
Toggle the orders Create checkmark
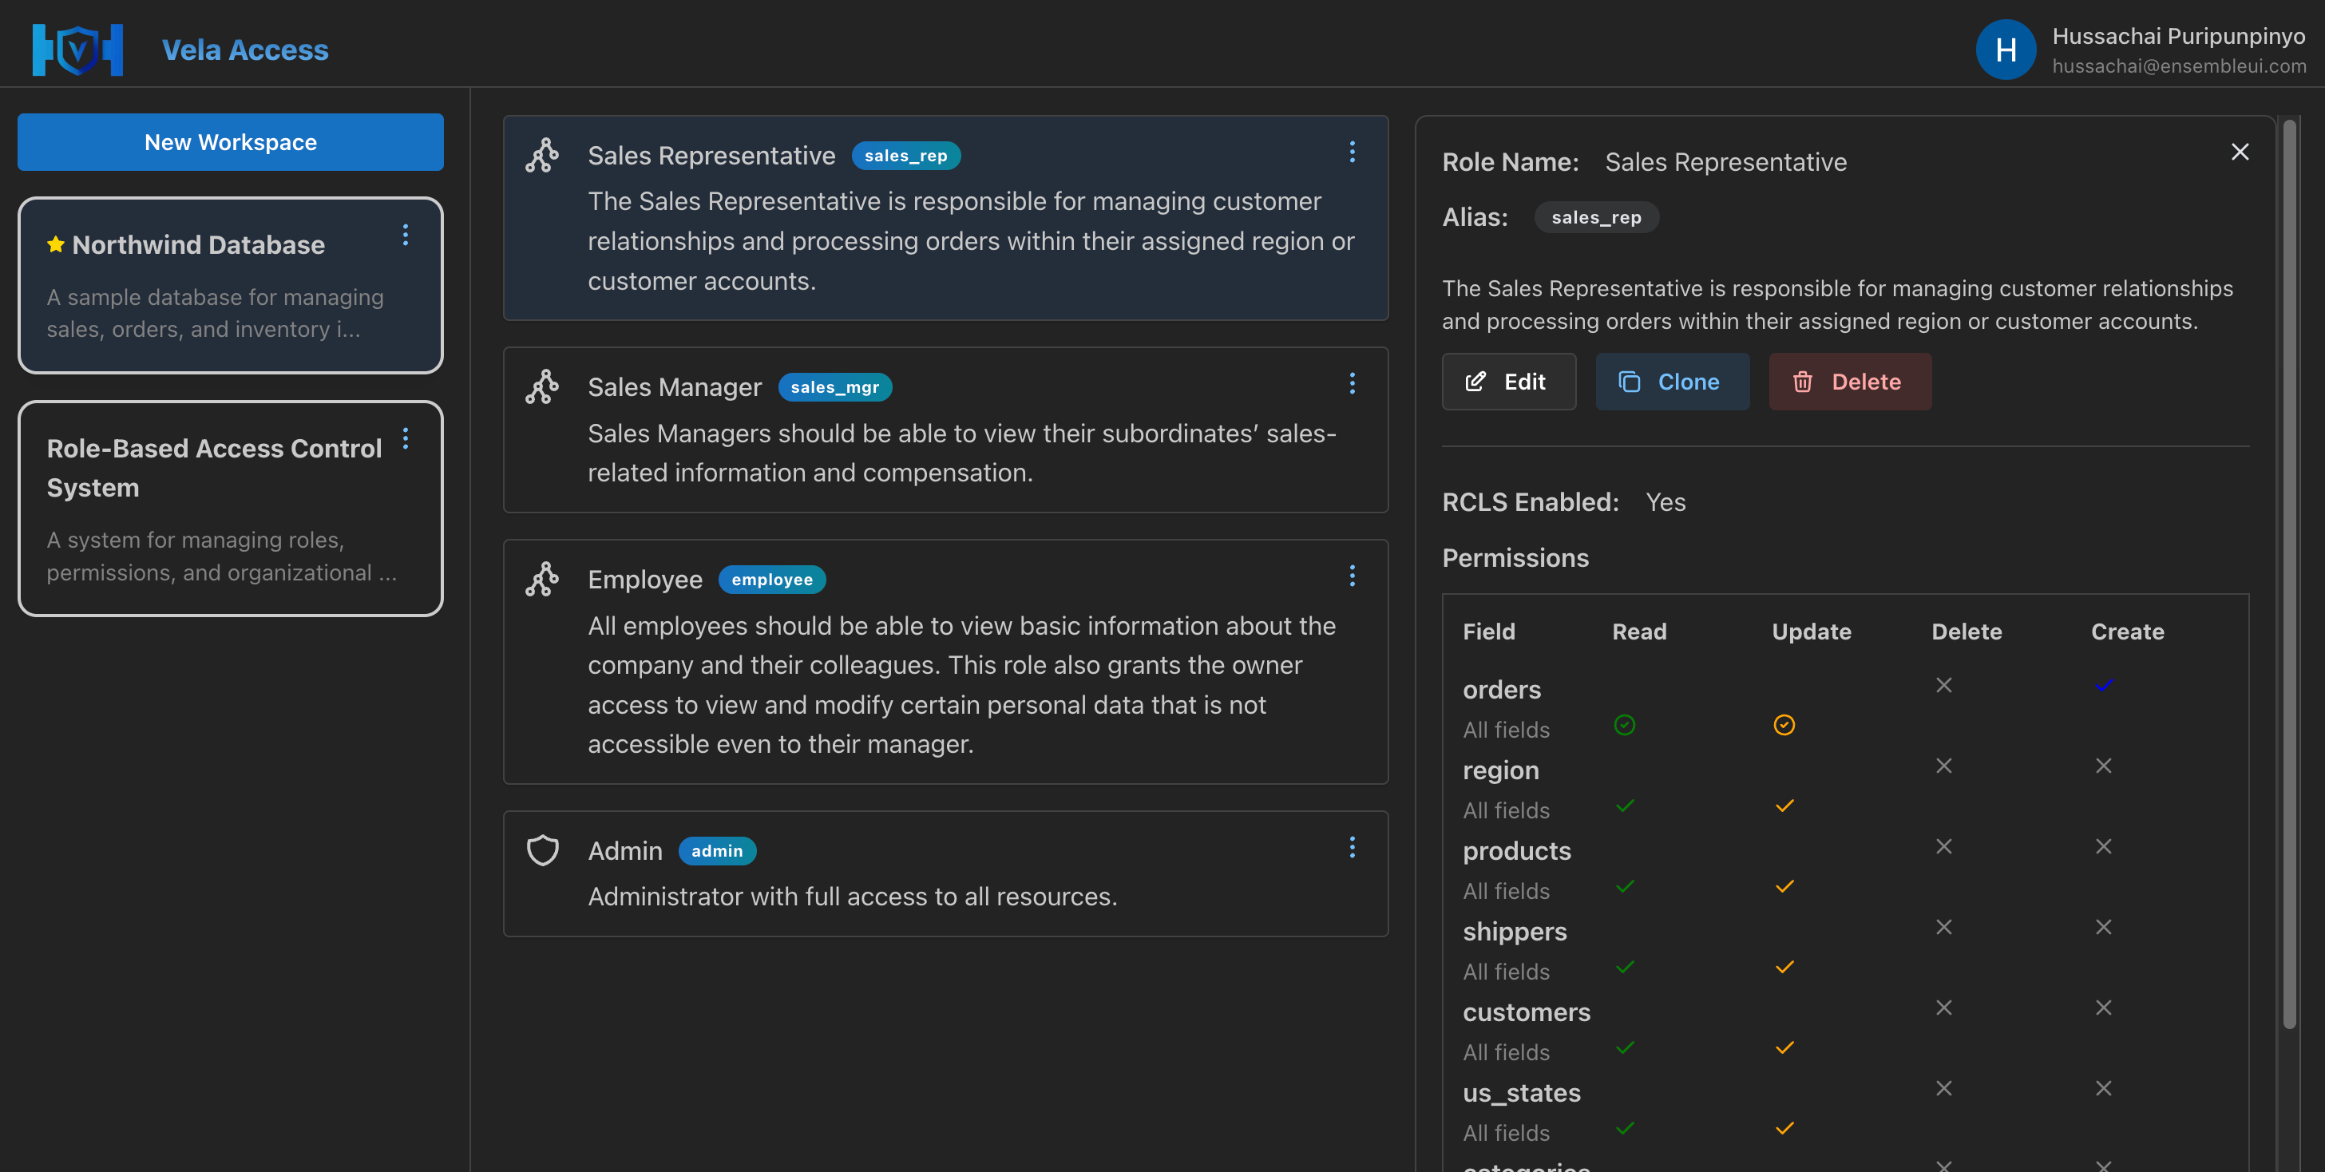(2103, 685)
